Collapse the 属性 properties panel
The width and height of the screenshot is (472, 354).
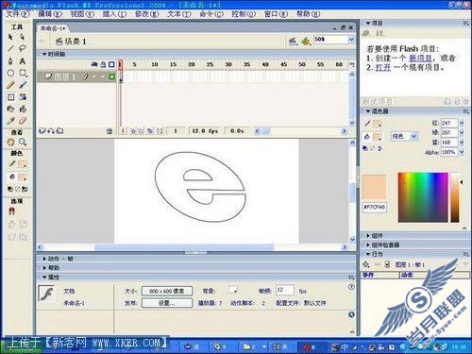(x=44, y=278)
